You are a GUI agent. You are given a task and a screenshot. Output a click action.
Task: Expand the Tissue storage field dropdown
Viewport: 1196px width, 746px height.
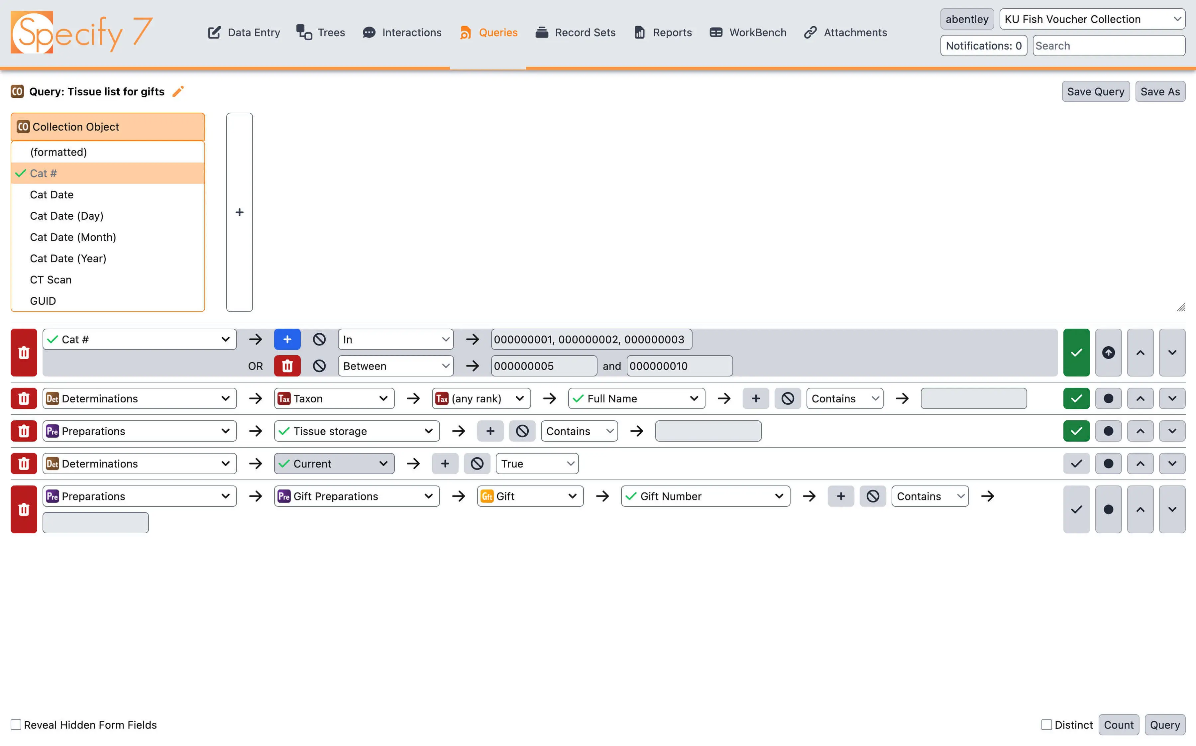point(356,431)
